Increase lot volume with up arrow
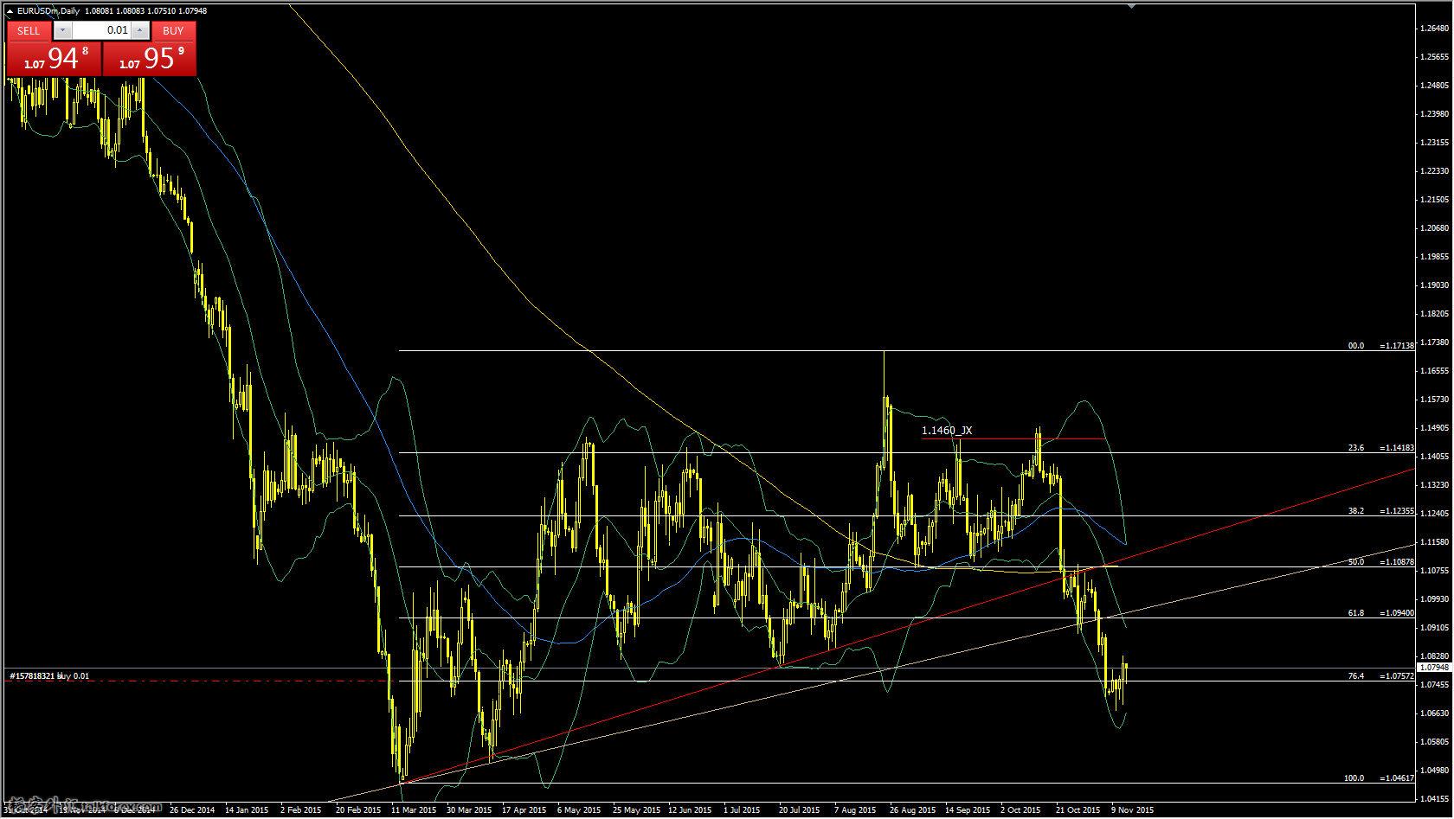The height and width of the screenshot is (819, 1454). pyautogui.click(x=140, y=30)
